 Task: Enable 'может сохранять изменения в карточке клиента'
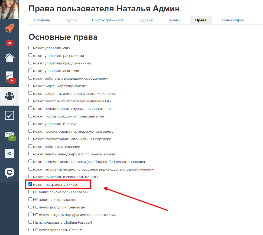click(30, 93)
